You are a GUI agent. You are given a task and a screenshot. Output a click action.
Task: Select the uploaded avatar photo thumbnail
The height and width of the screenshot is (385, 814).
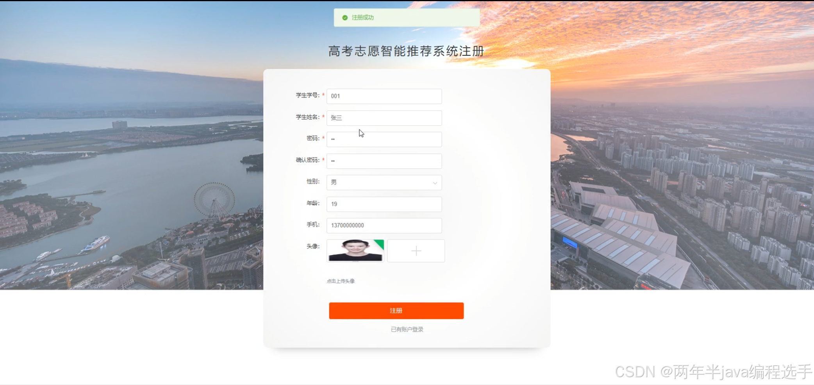355,250
